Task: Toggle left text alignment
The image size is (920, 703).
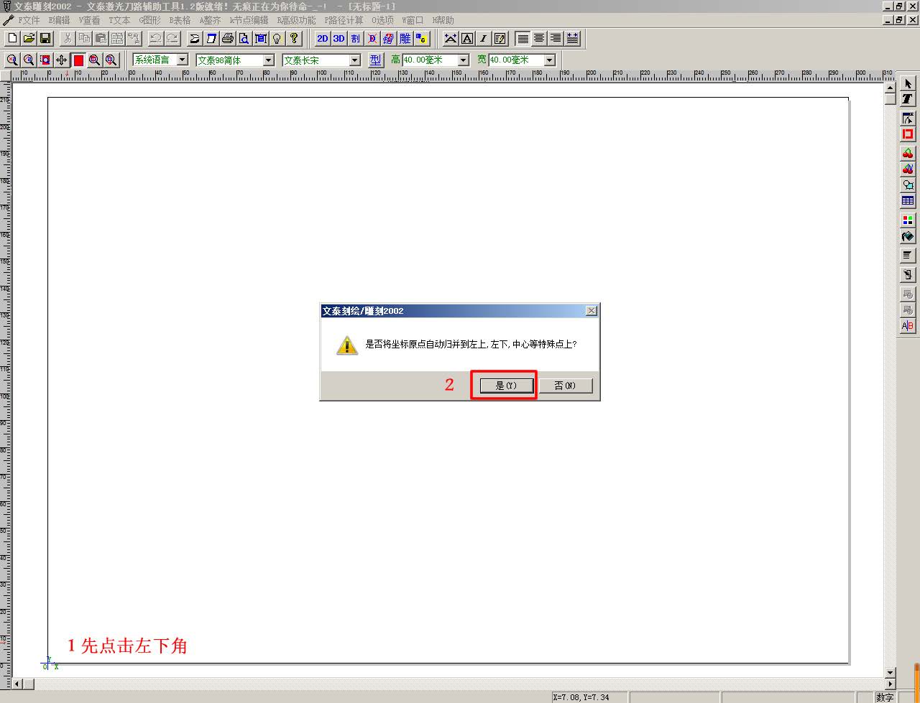Action: coord(523,38)
